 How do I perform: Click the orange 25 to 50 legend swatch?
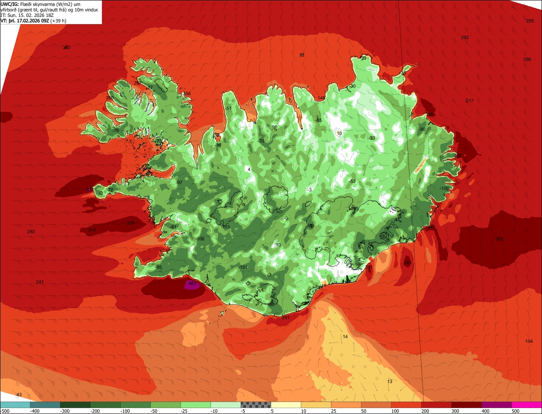coord(346,405)
